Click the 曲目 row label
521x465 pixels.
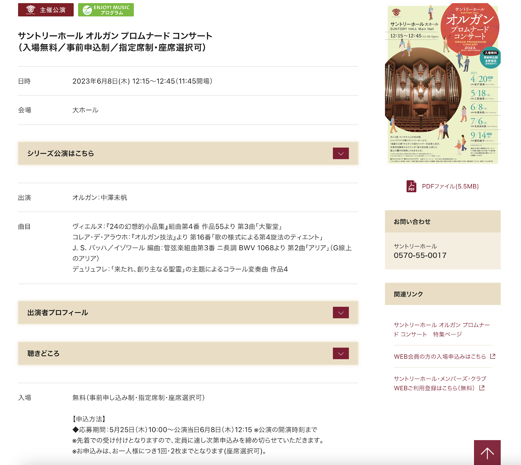point(24,227)
